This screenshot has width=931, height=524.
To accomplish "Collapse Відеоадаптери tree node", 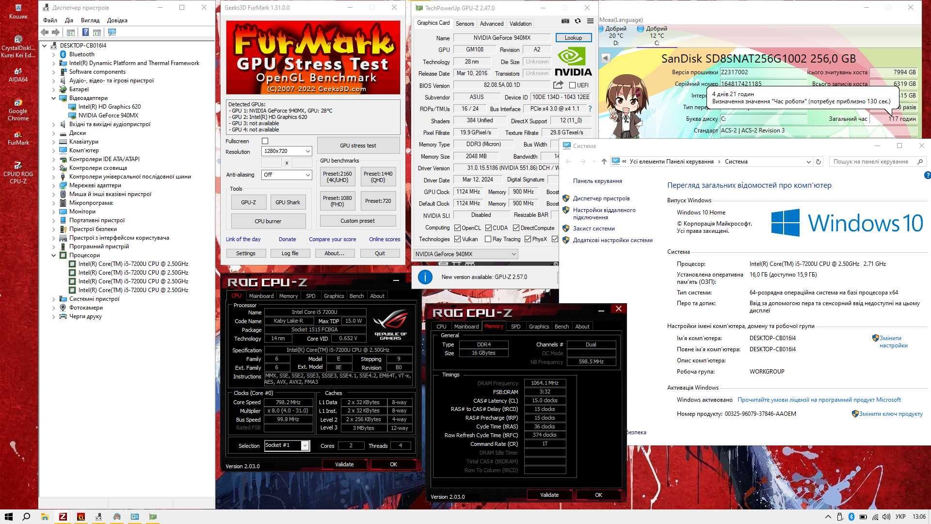I will coord(53,98).
